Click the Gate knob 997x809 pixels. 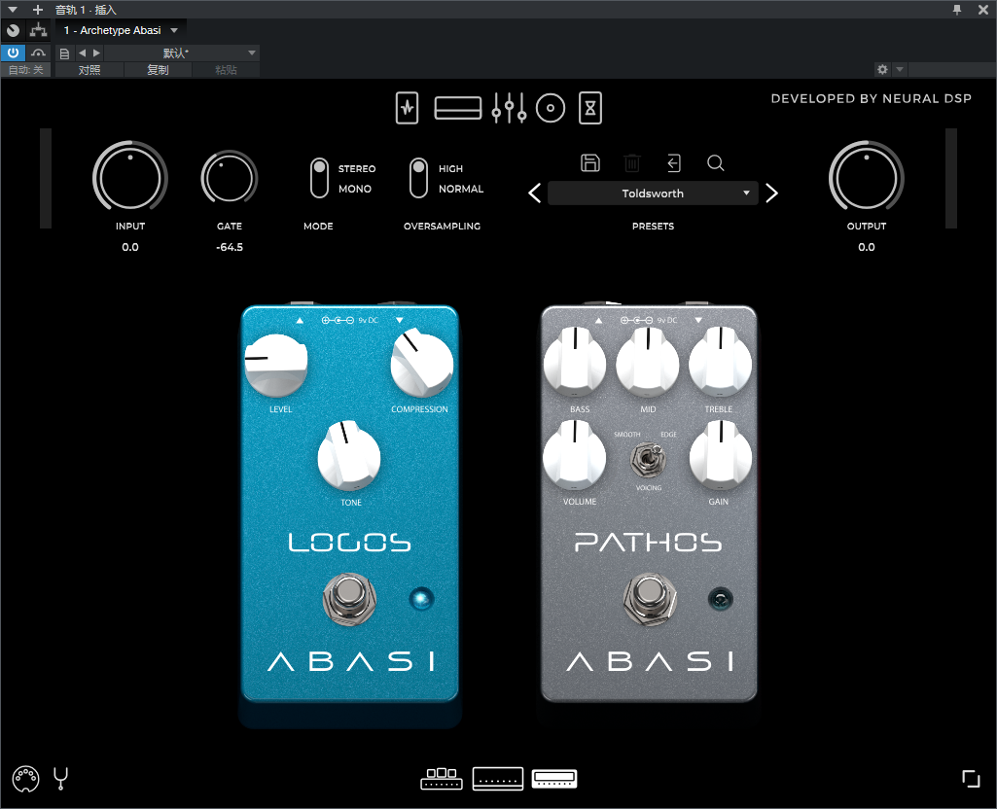click(x=230, y=179)
